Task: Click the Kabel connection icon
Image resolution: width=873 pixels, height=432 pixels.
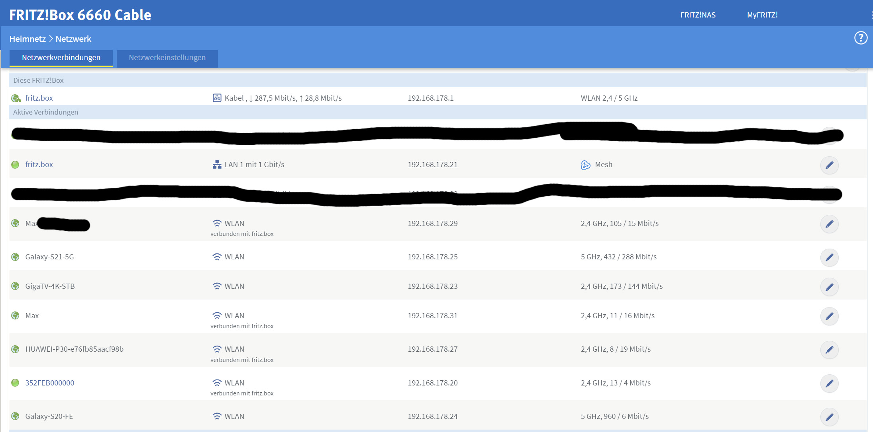Action: tap(217, 98)
